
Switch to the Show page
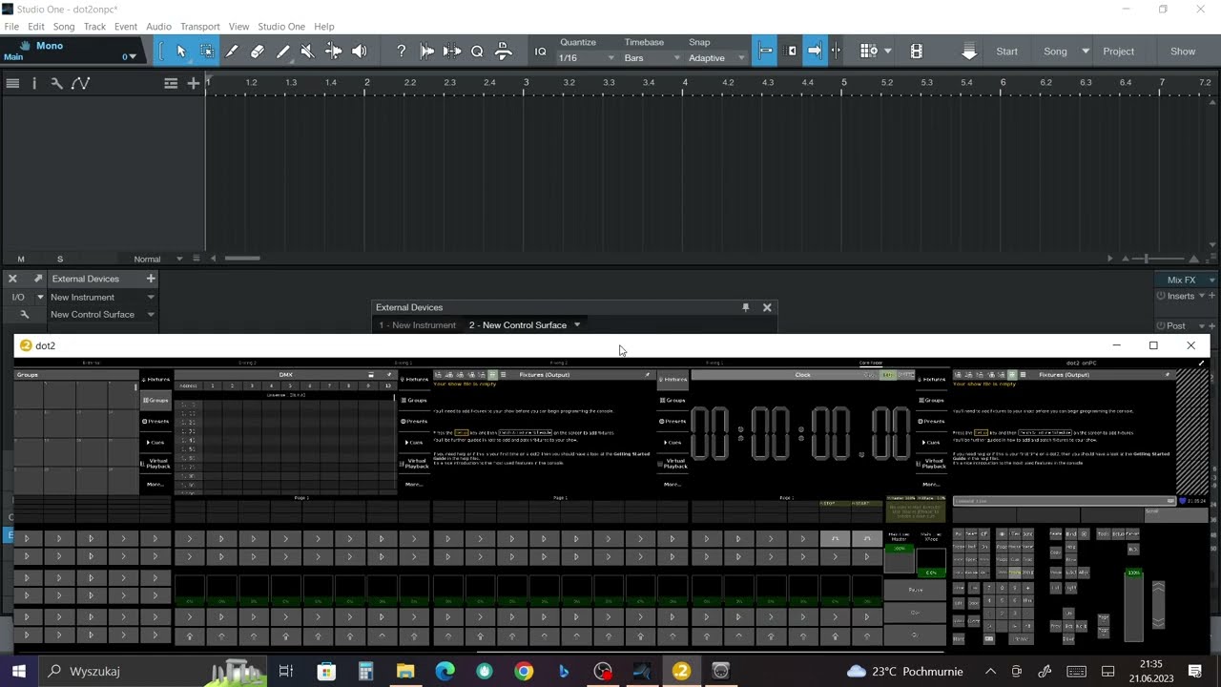pos(1183,52)
